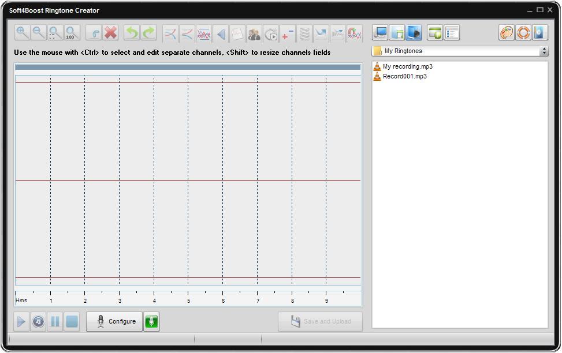Switch to the checklist details view
The height and width of the screenshot is (353, 562).
(x=452, y=32)
